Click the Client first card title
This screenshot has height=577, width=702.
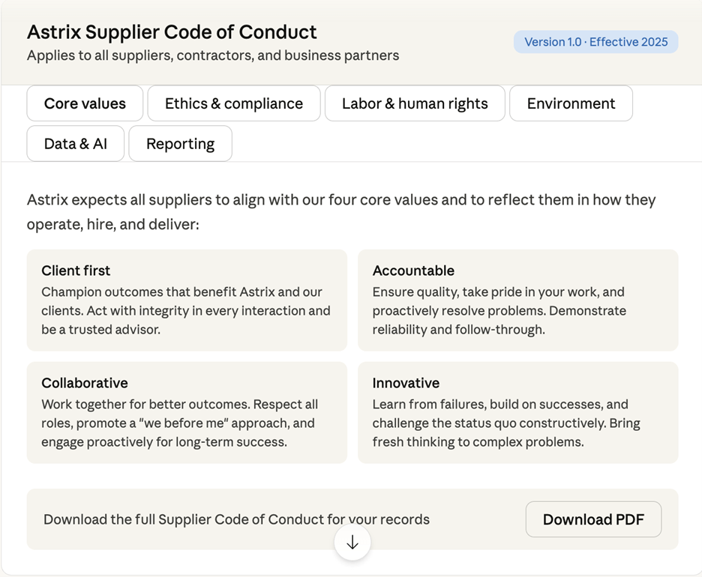(76, 271)
